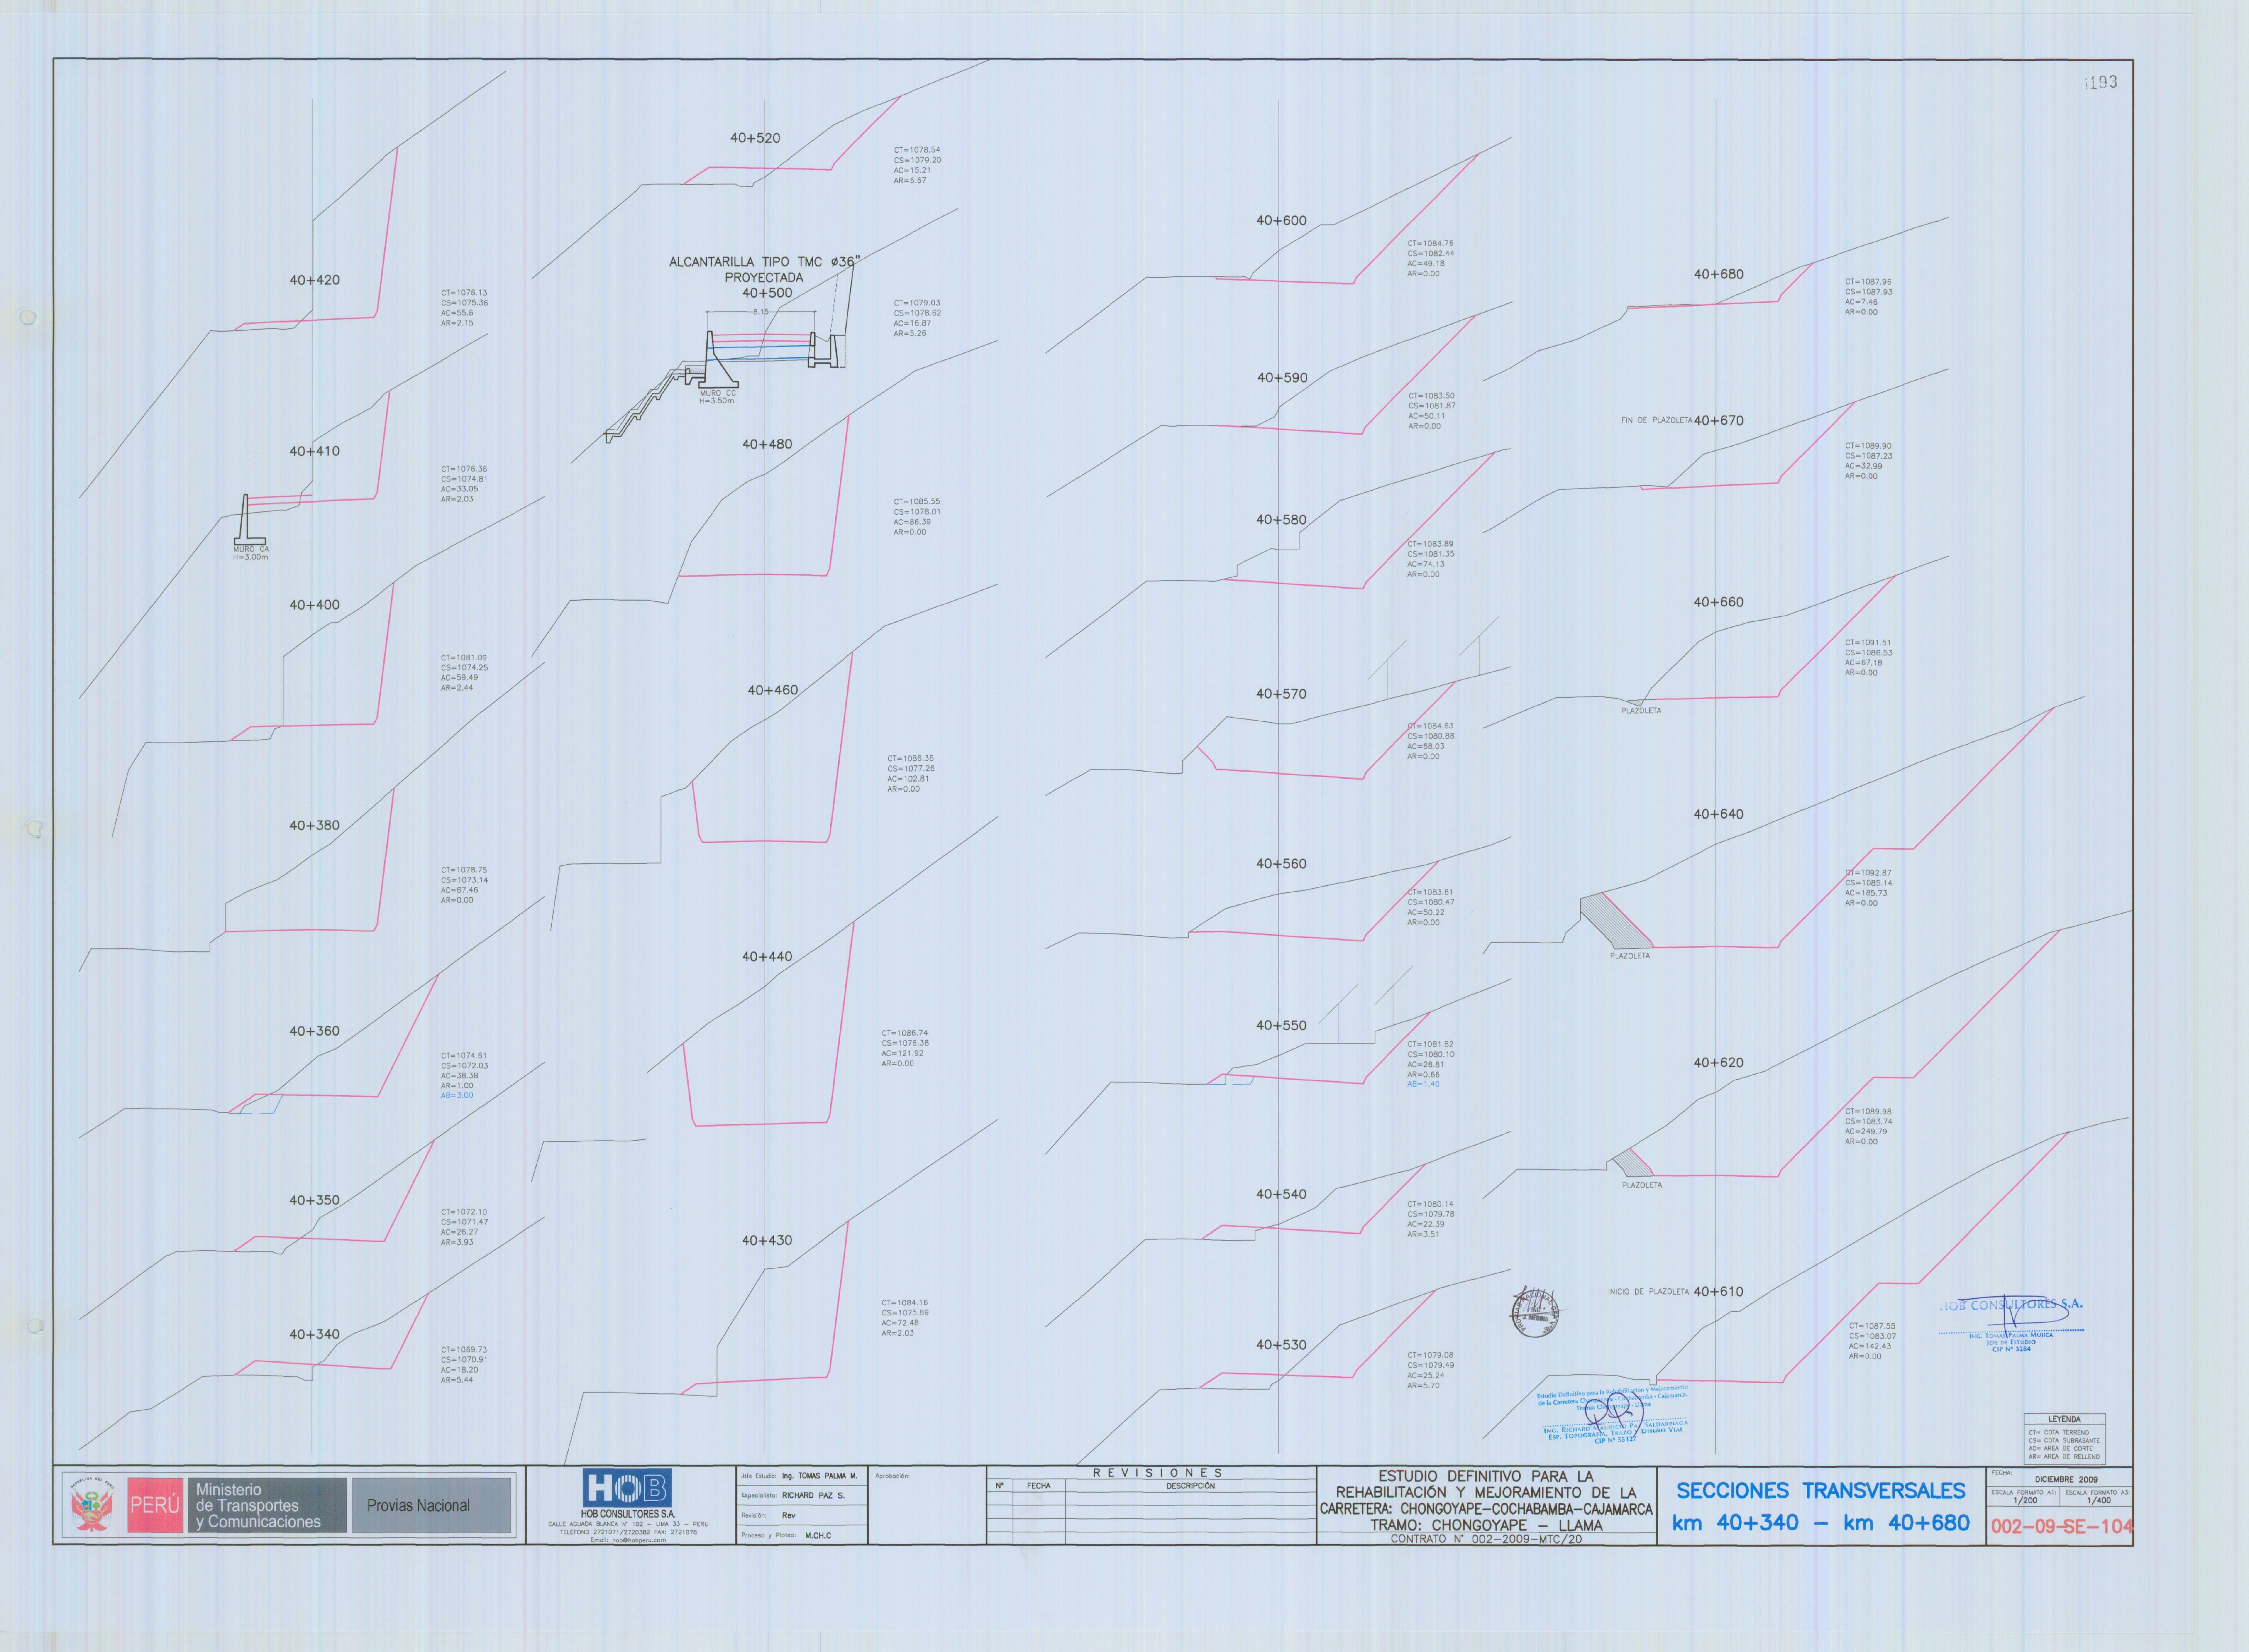The height and width of the screenshot is (1652, 2249).
Task: Click station label 40+430
Action: click(767, 1240)
